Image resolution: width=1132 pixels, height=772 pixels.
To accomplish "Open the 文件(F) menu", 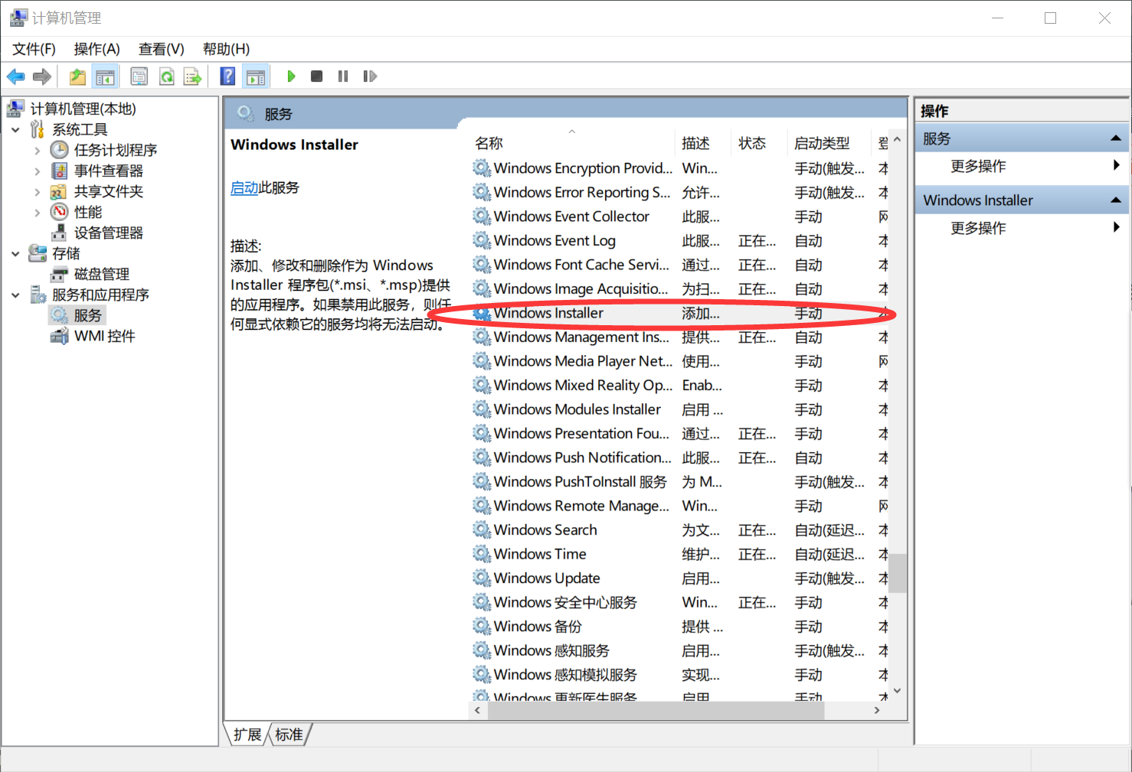I will tap(34, 49).
